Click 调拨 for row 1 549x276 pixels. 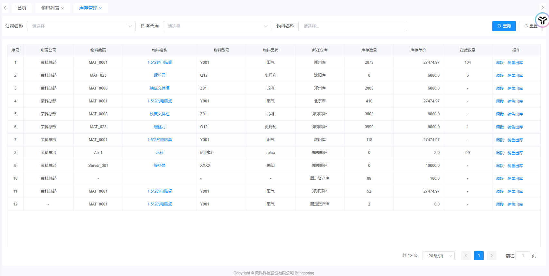coord(499,63)
